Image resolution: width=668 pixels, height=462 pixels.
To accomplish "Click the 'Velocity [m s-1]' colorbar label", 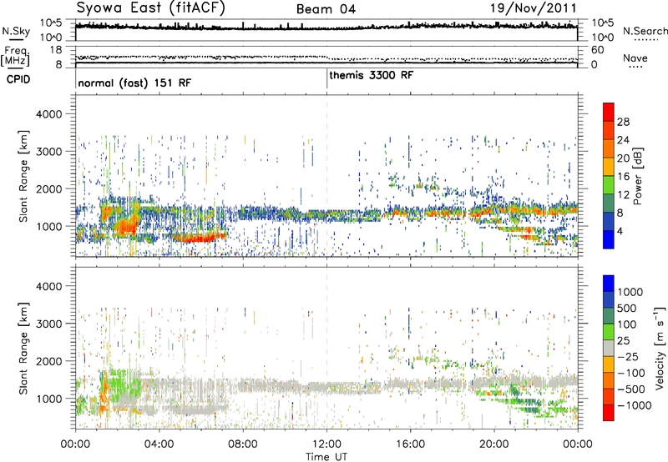I will pos(660,348).
